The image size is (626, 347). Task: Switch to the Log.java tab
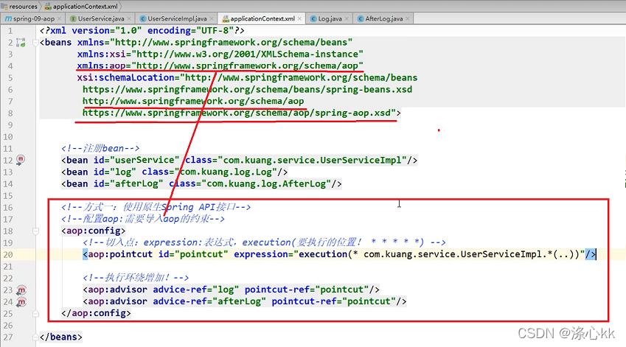[x=330, y=18]
